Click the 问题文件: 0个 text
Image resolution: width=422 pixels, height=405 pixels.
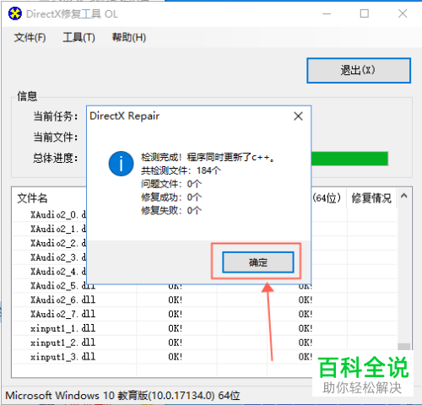point(171,184)
